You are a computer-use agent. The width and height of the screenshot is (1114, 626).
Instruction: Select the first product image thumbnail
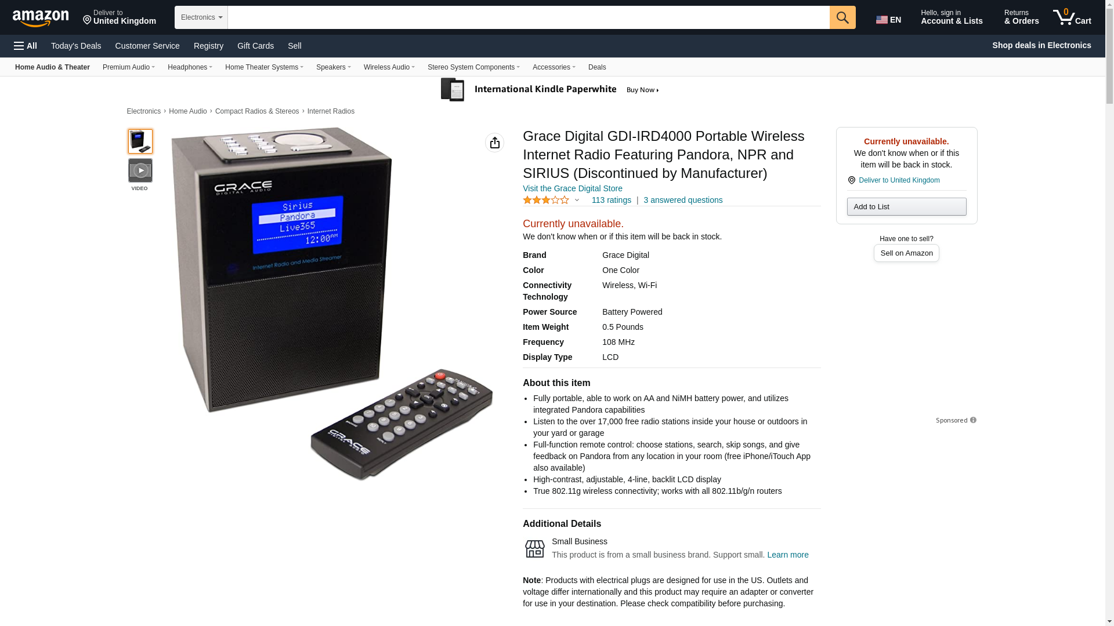click(140, 141)
